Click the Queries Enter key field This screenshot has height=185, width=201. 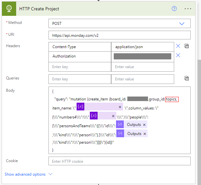click(80, 79)
